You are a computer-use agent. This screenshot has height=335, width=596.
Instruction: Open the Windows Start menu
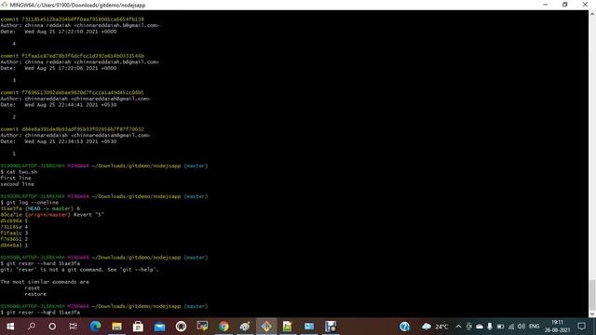pyautogui.click(x=10, y=327)
